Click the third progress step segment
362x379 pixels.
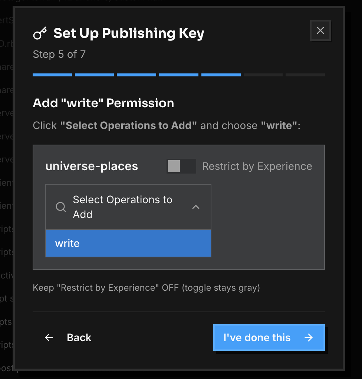(x=136, y=75)
